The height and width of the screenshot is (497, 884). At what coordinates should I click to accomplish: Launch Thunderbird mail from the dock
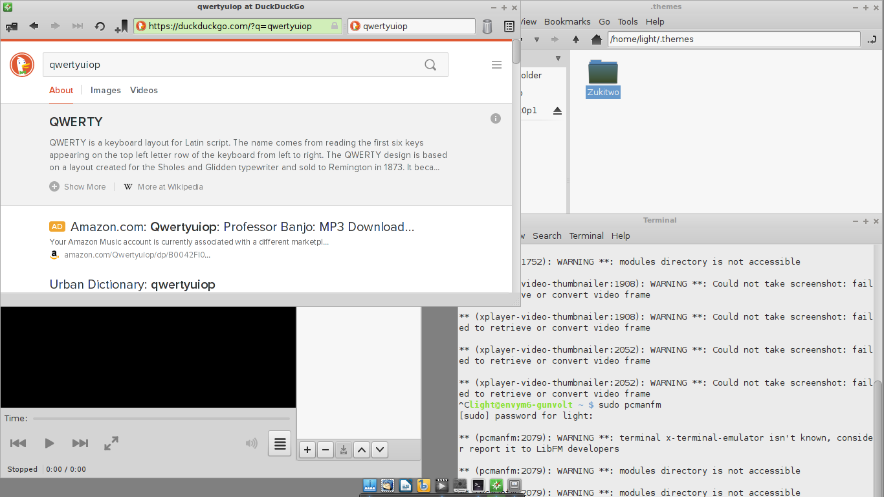tap(388, 485)
